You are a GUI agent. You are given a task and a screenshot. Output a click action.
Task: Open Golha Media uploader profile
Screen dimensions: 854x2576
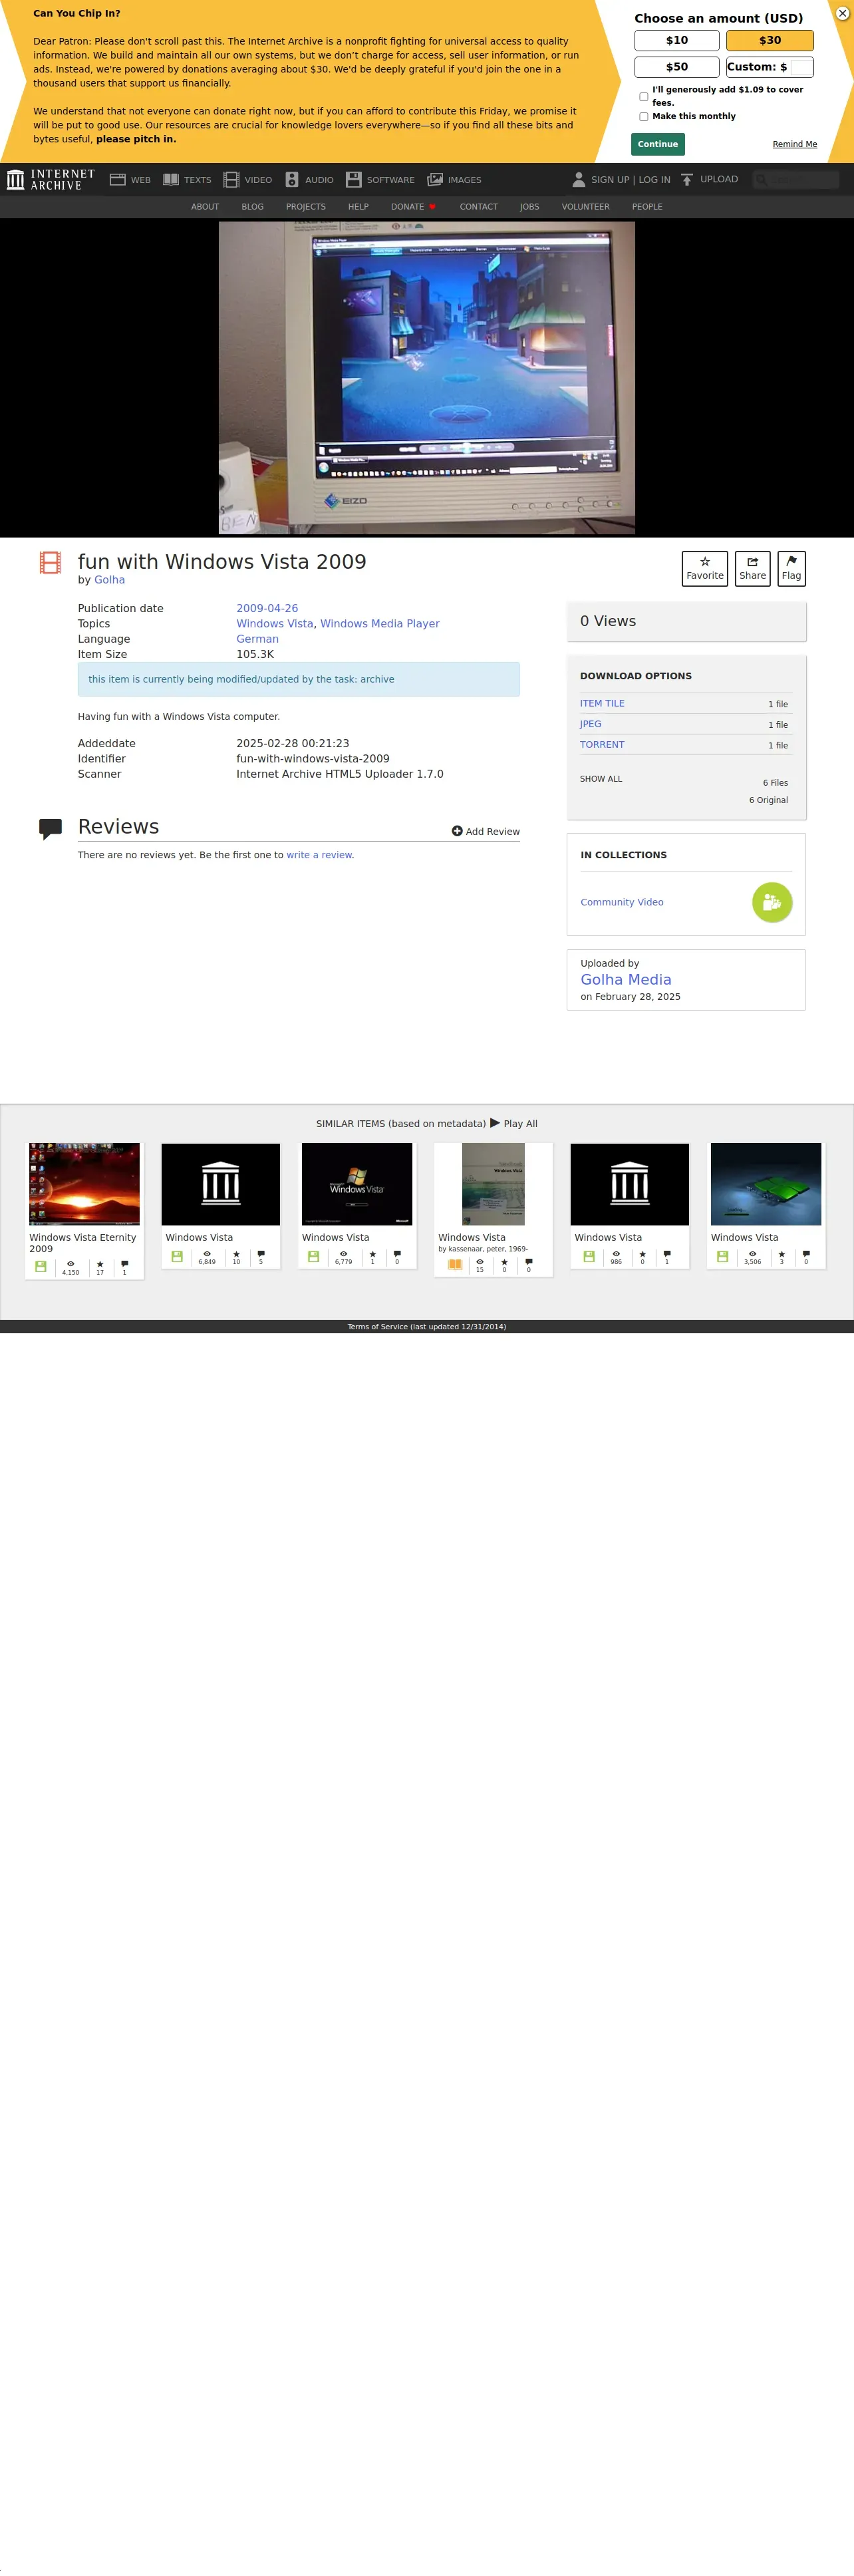pos(625,980)
